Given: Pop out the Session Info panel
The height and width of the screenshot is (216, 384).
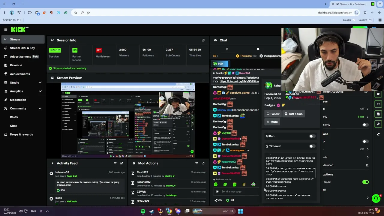Looking at the screenshot, I should click(203, 40).
